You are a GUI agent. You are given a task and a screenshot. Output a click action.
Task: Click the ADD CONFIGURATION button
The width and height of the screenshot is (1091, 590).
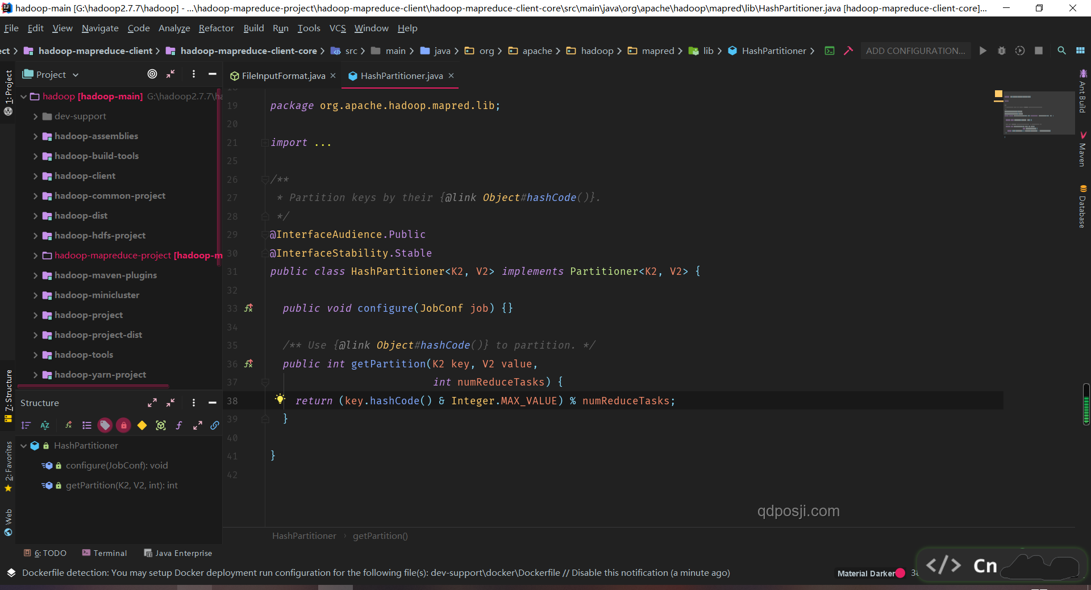[x=915, y=51]
